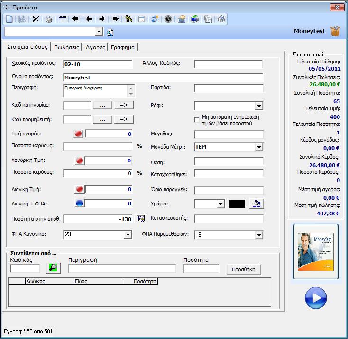Screen dimensions: 348x339
Task: Create a new product record
Action: 9,19
